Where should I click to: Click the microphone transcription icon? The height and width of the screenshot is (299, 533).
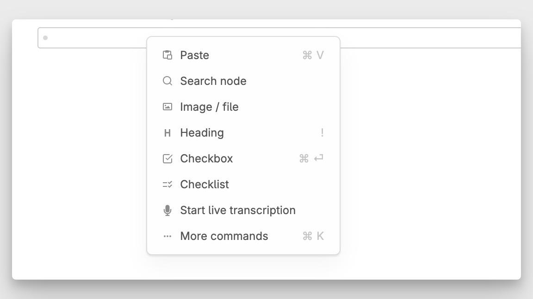point(167,210)
